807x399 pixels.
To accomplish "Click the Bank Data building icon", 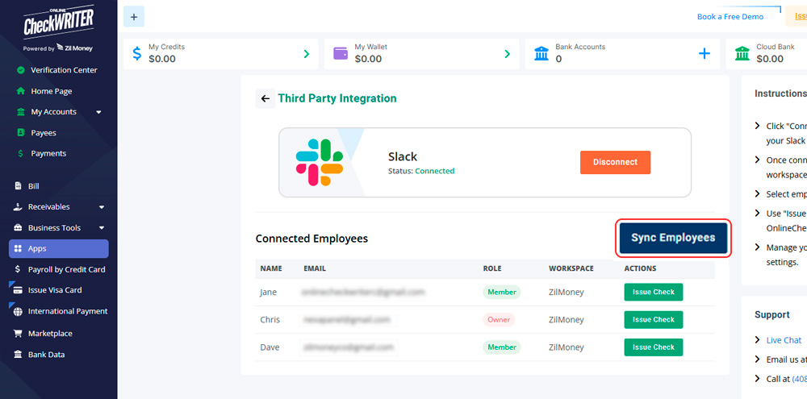I will click(x=18, y=355).
